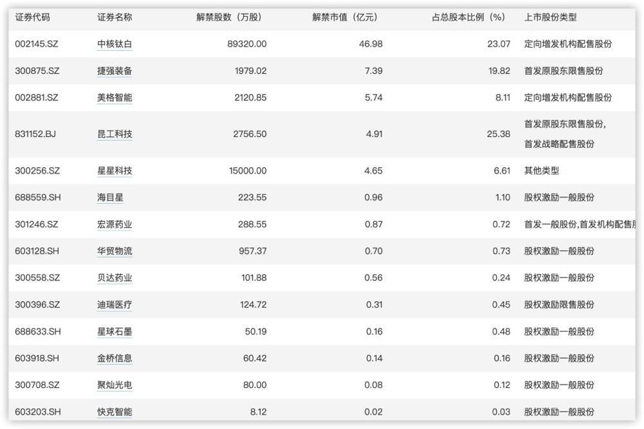Screen dimensions: 644x429
Task: Open the 星球石墨 link
Action: [x=115, y=332]
